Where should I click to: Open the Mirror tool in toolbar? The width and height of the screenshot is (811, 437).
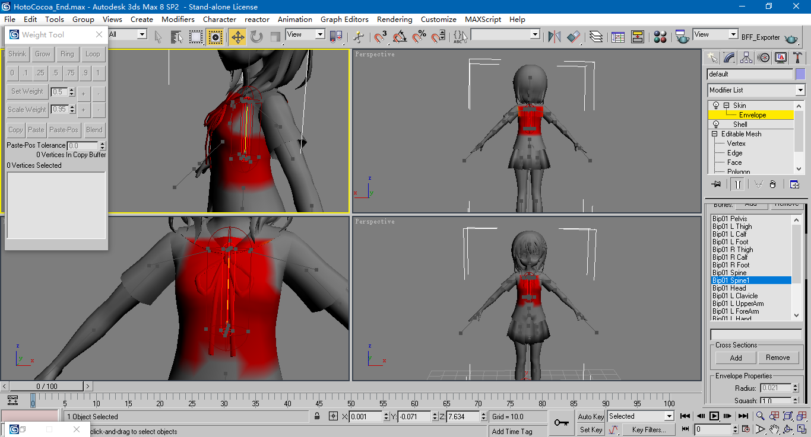coord(555,37)
